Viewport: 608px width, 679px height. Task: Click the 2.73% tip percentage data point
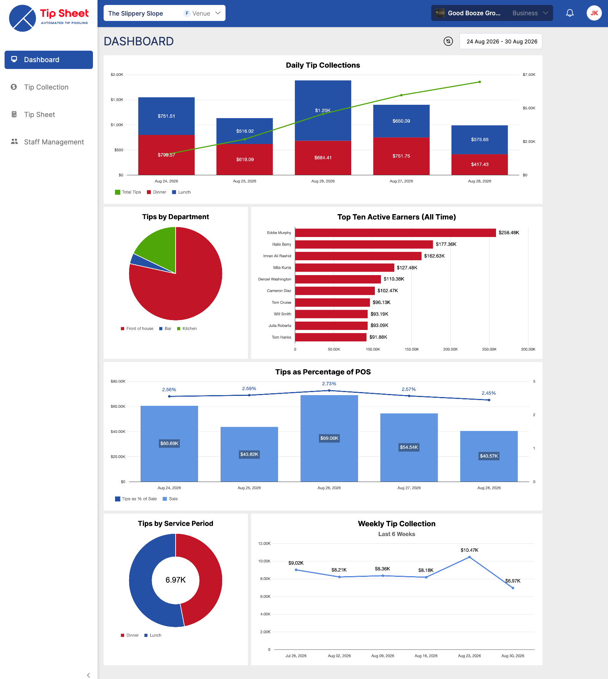tap(329, 391)
